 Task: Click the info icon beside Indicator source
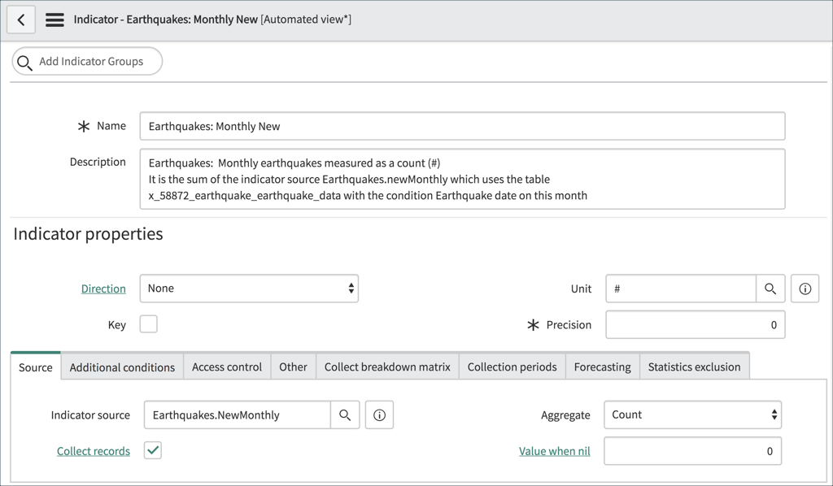click(x=379, y=414)
